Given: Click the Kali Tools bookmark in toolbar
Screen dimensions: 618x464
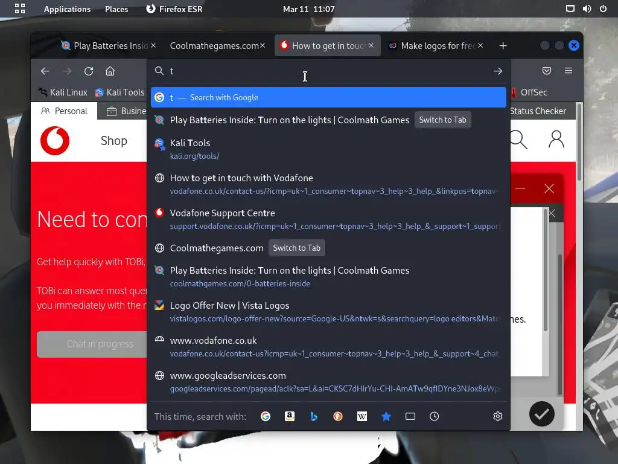Looking at the screenshot, I should [120, 92].
